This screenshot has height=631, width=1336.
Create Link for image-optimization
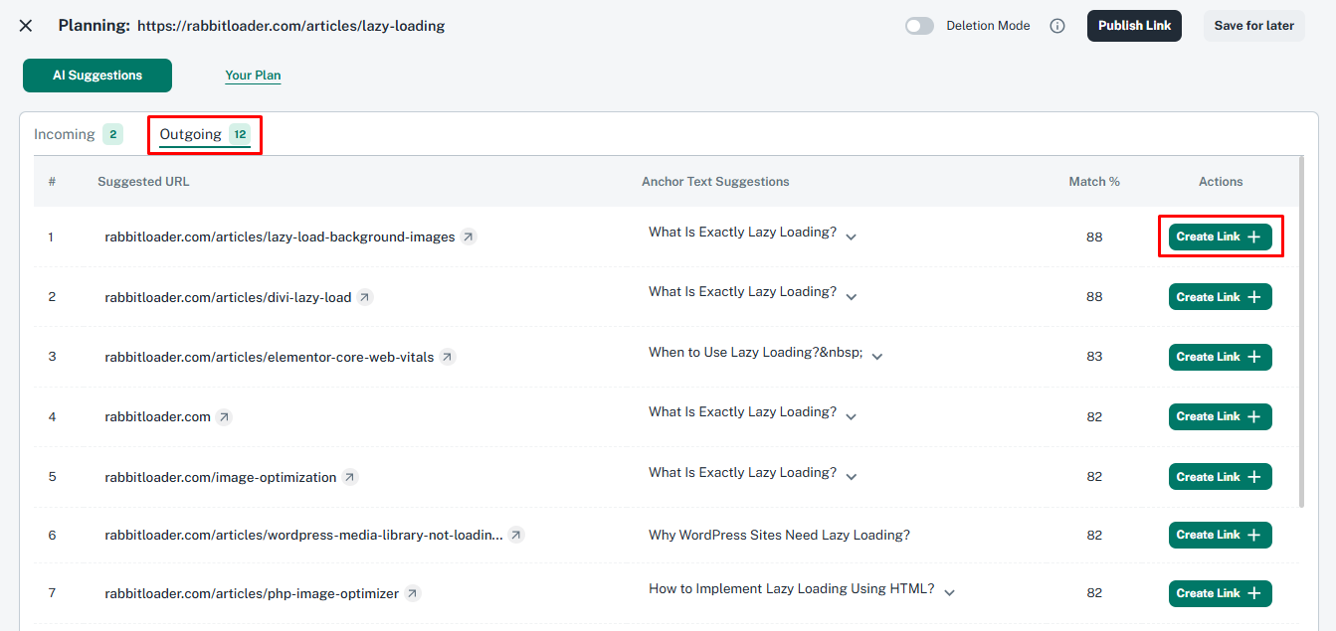[1220, 477]
